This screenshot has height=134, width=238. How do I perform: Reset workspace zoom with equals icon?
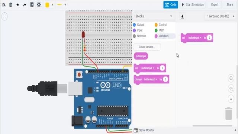point(231,99)
